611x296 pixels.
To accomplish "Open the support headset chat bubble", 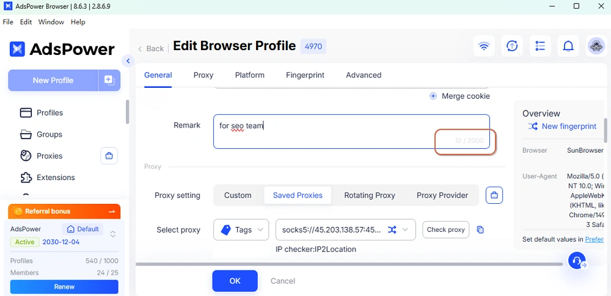I will pos(577,260).
